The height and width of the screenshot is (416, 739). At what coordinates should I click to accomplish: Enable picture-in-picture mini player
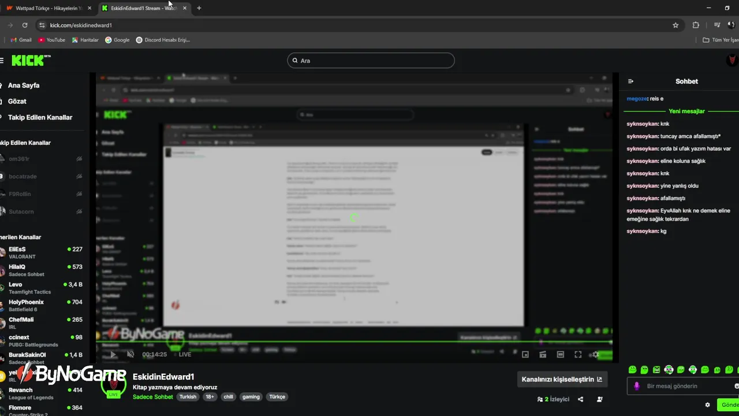(x=525, y=355)
